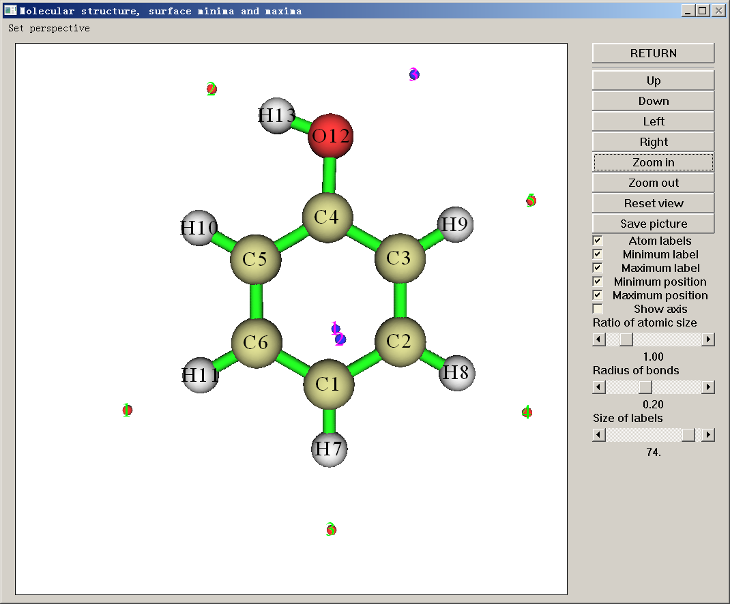Open the Set perspective menu

tap(49, 29)
